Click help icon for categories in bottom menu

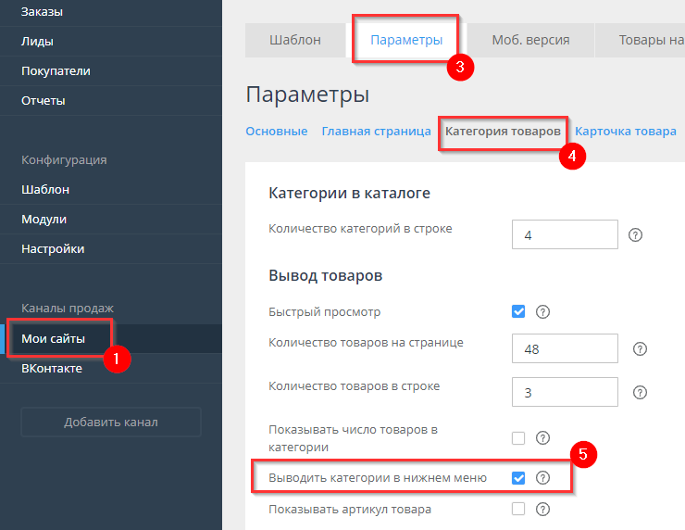(x=543, y=478)
